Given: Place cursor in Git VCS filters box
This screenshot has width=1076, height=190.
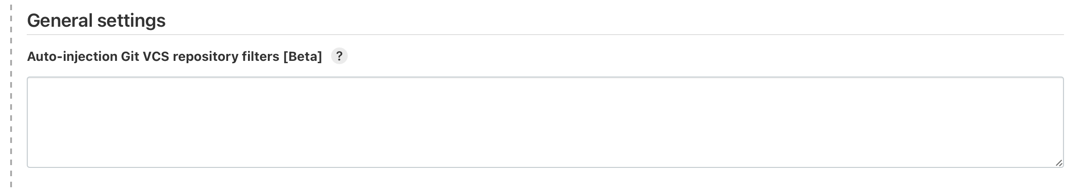Looking at the screenshot, I should coord(545,122).
